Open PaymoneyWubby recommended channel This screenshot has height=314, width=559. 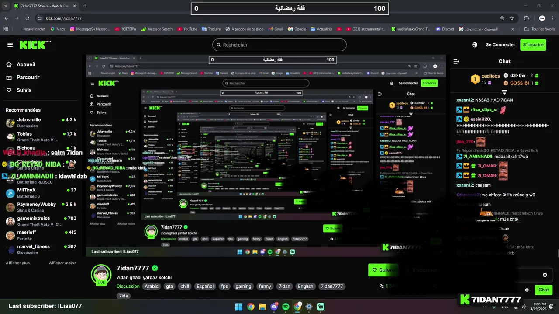tap(41, 207)
